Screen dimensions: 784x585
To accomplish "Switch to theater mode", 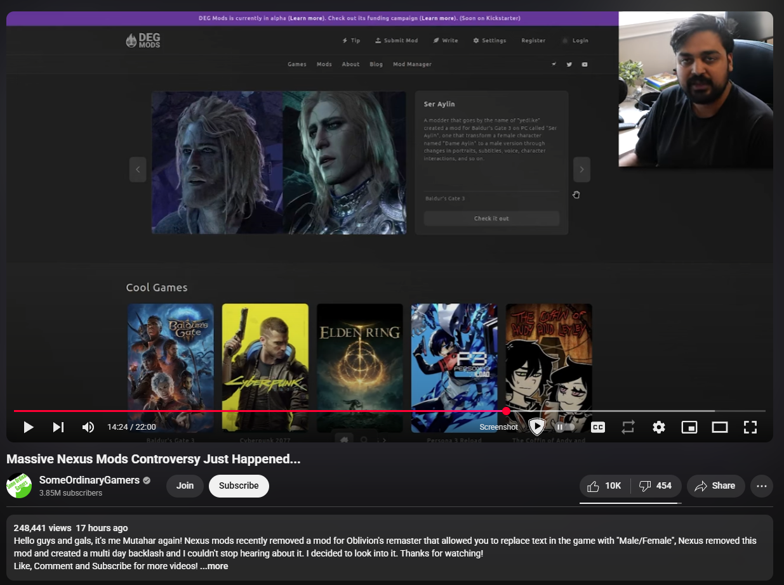I will [719, 427].
